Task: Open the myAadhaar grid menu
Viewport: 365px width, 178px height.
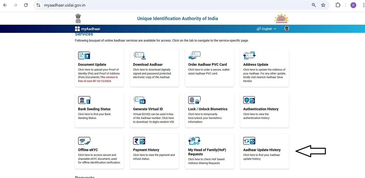Action: pyautogui.click(x=77, y=29)
